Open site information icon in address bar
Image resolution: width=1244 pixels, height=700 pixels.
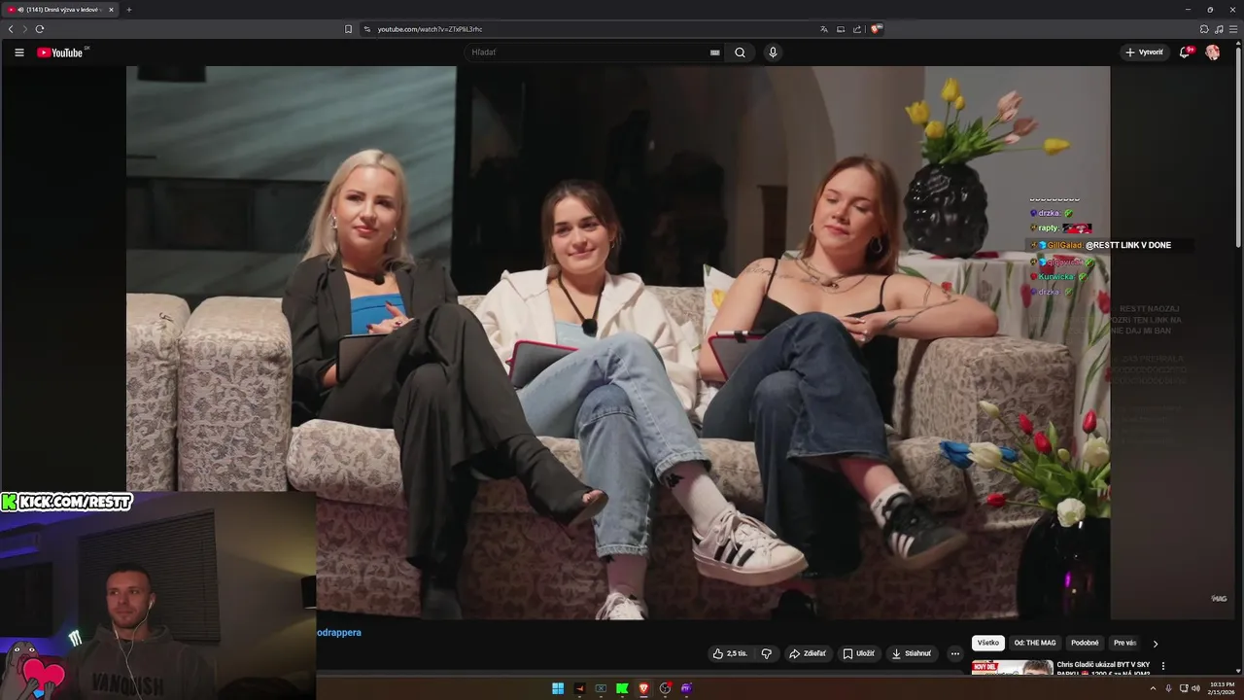click(367, 29)
